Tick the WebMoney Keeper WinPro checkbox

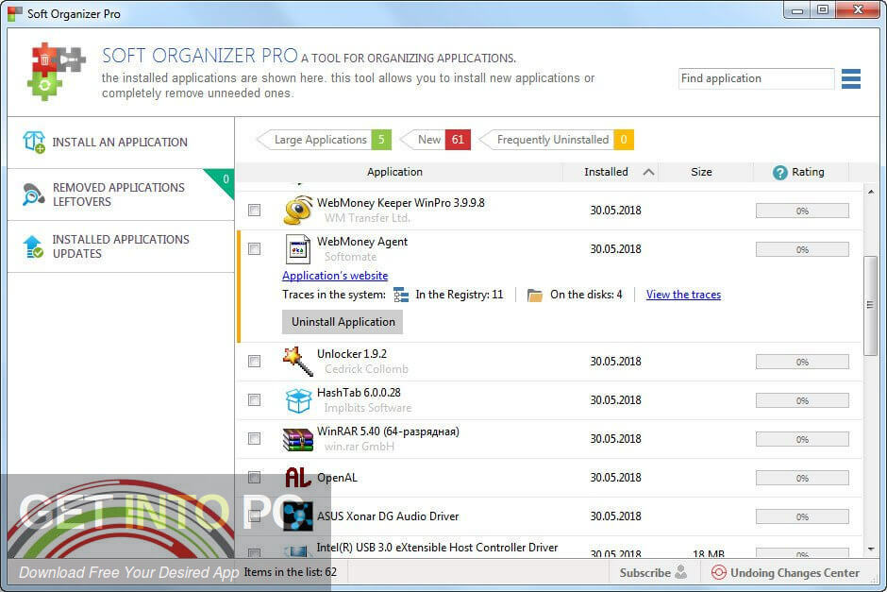[x=255, y=211]
